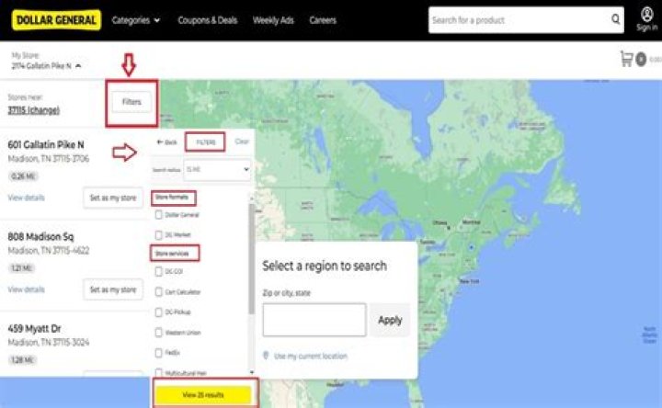662x408 pixels.
Task: Go to Weekly Ads
Action: coord(273,20)
